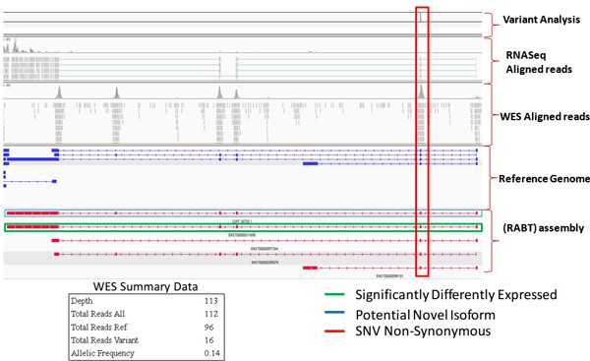Select the Total Reads Variant label
The image size is (590, 361).
104,340
